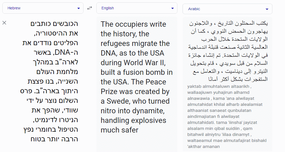Clear the Hebrew source text
This screenshot has height=152, width=285.
tap(4, 23)
